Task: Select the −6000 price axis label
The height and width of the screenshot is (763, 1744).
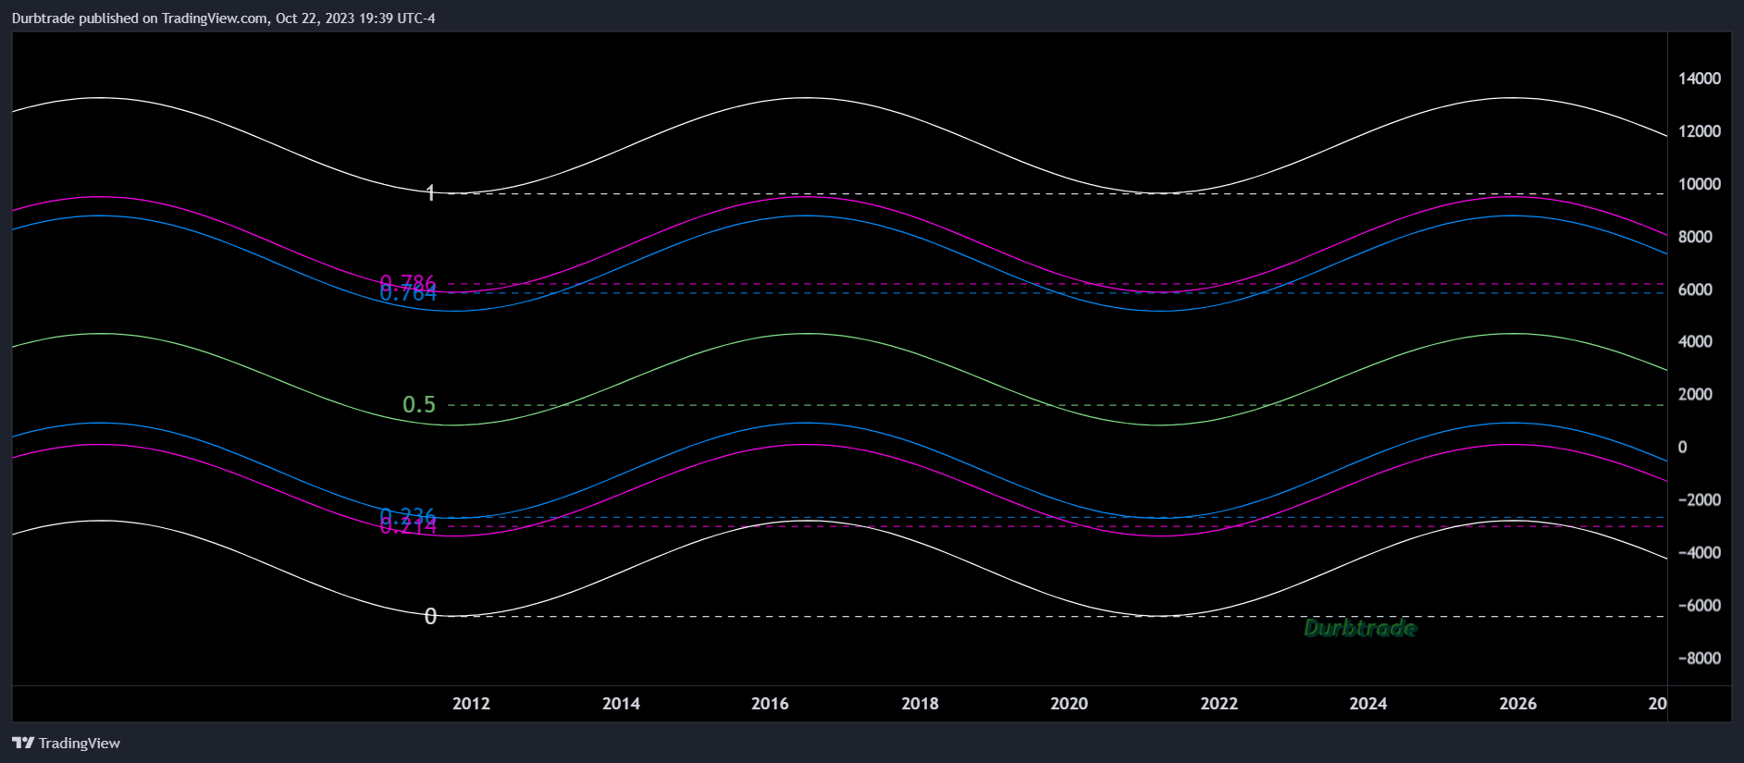Action: (x=1700, y=605)
